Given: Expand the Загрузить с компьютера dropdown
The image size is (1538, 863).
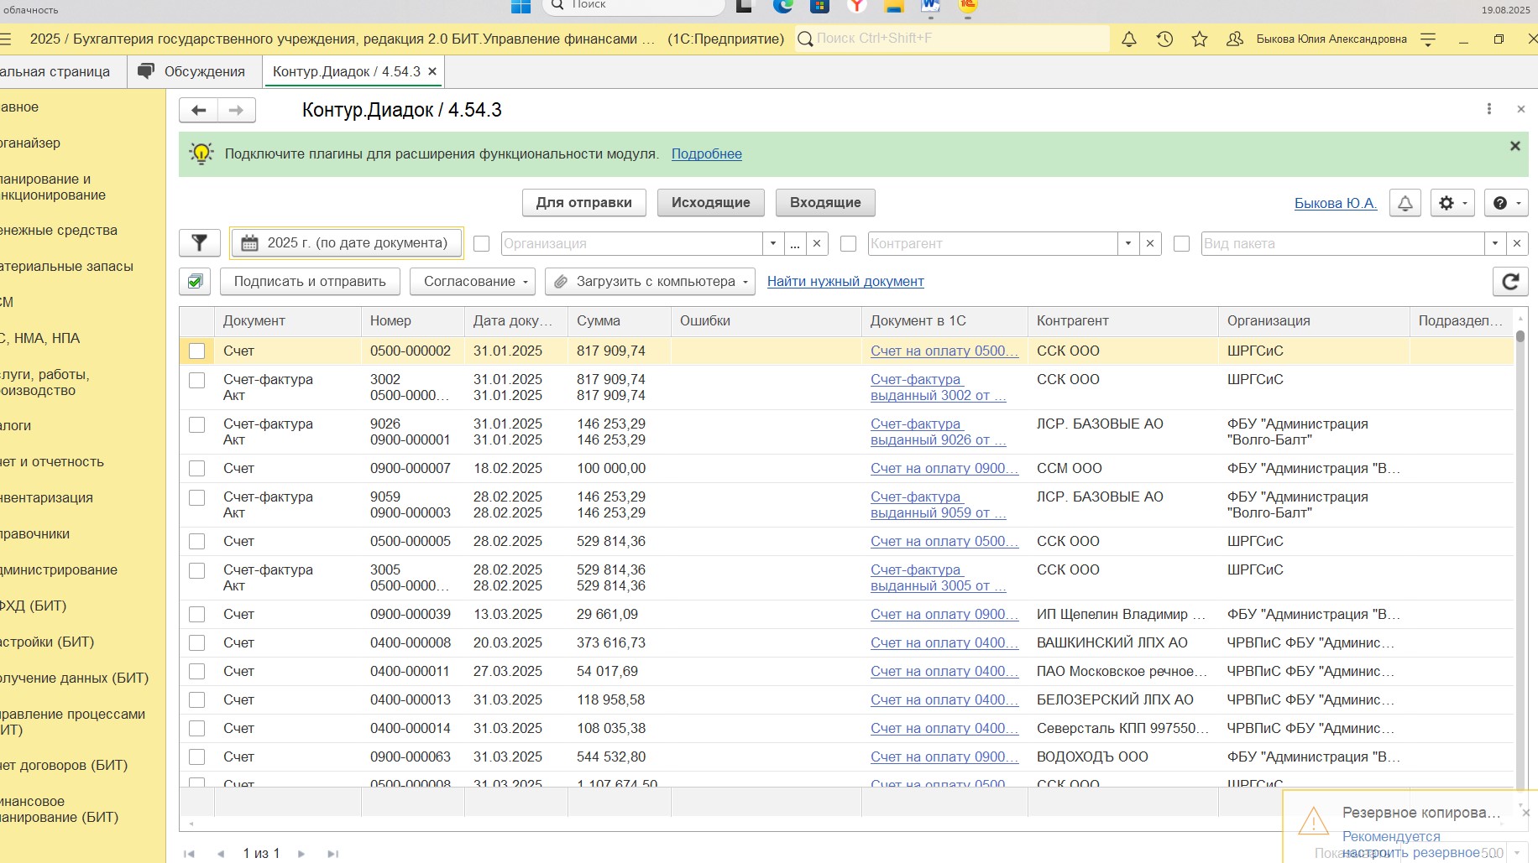Looking at the screenshot, I should 650,282.
